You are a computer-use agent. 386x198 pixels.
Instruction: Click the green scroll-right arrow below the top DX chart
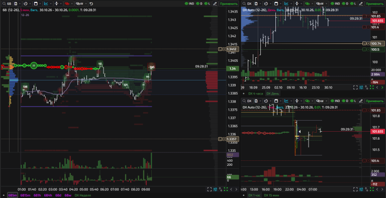(x=382, y=87)
